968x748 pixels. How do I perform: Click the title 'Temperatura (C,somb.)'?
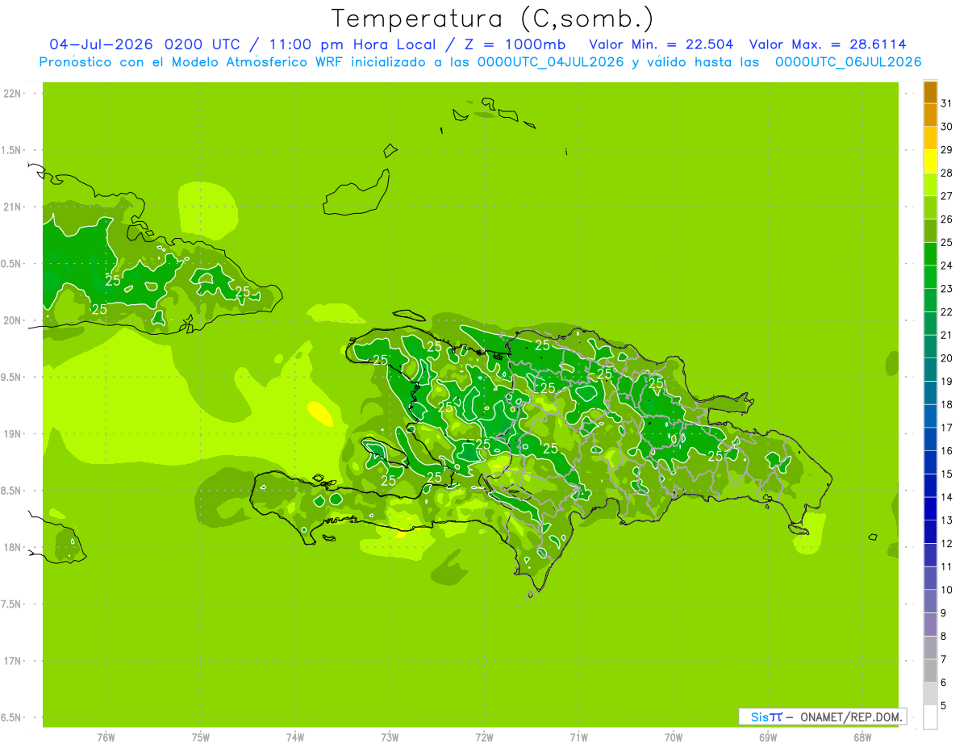pos(492,19)
